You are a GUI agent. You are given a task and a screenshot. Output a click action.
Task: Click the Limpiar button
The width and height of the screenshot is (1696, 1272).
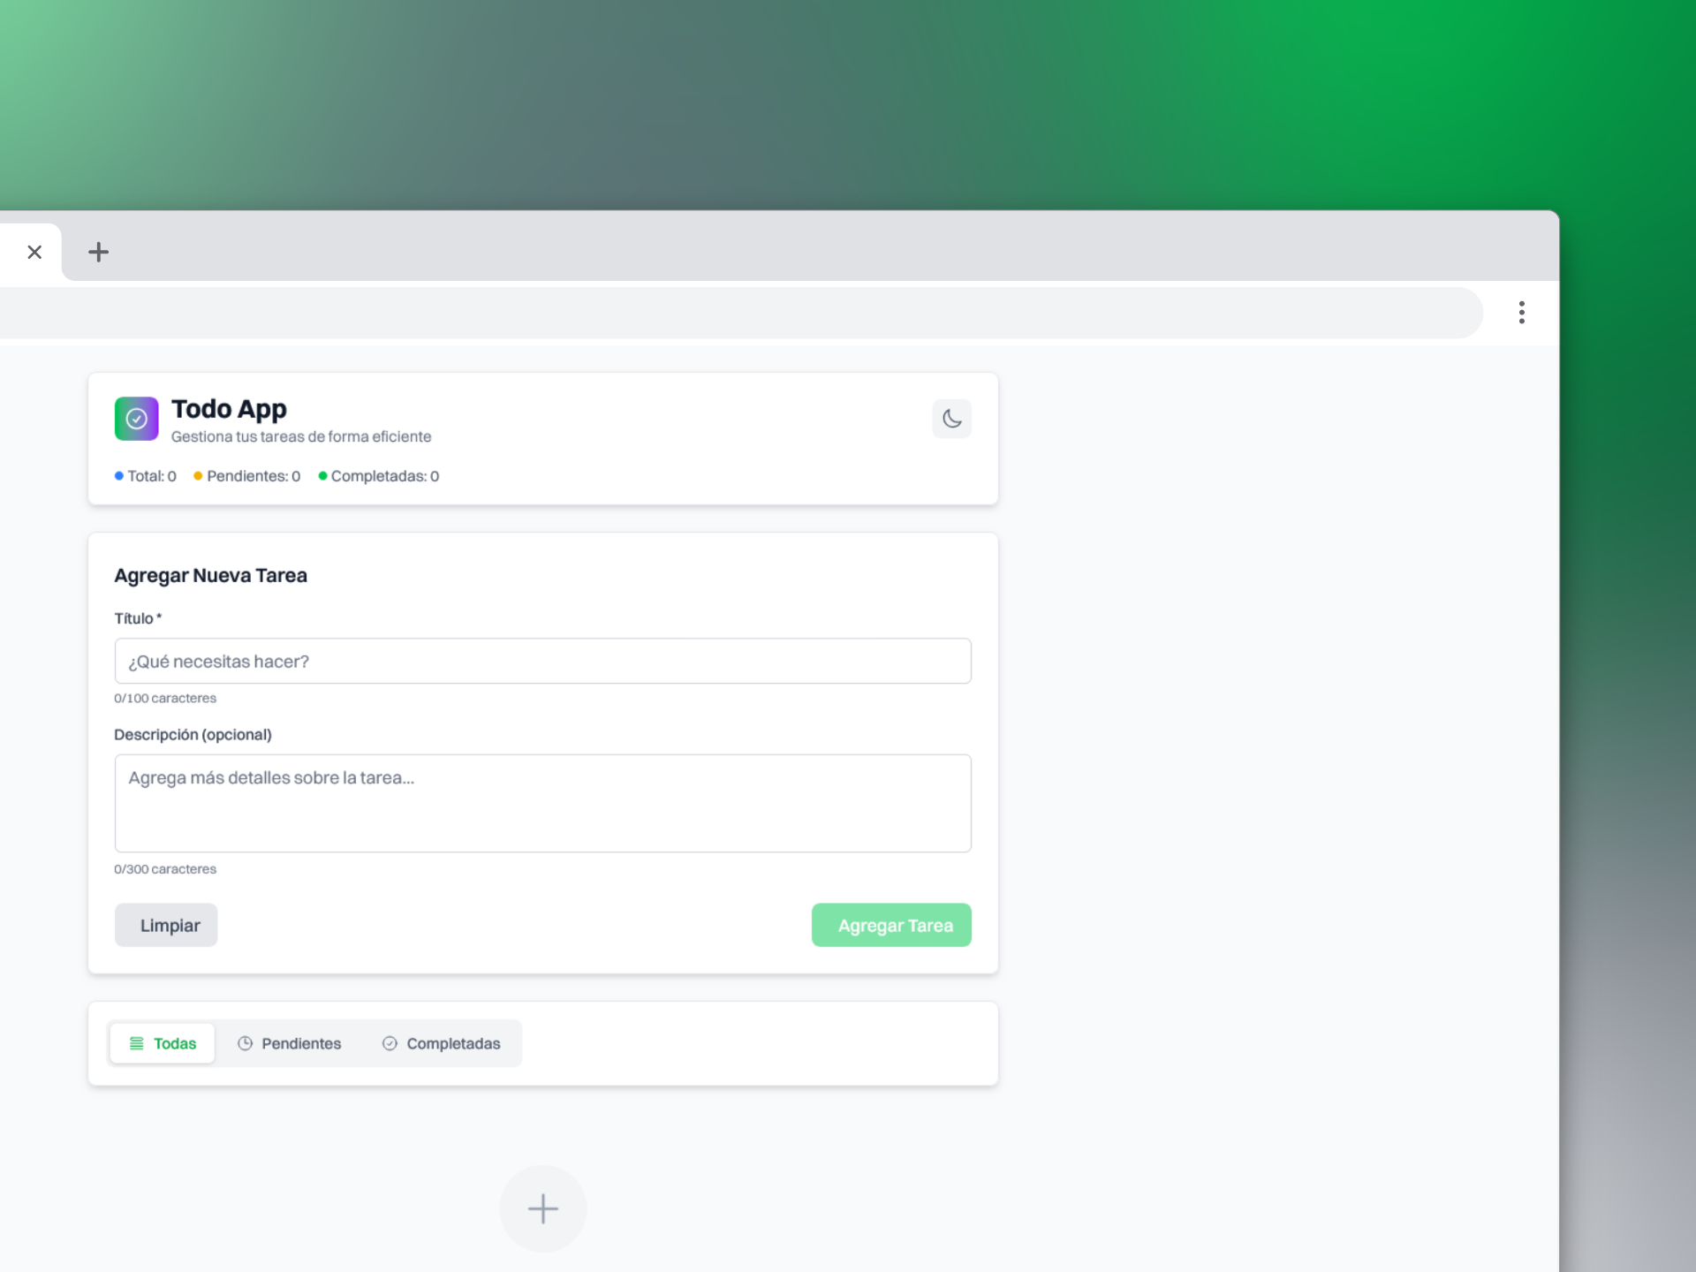(166, 925)
